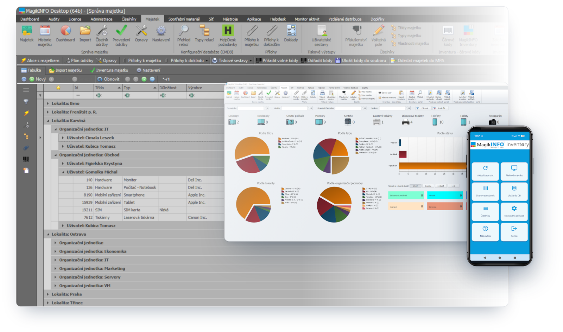Image resolution: width=563 pixels, height=332 pixels.
Task: Open Číselník údržby in the main ribbon
Action: [102, 36]
